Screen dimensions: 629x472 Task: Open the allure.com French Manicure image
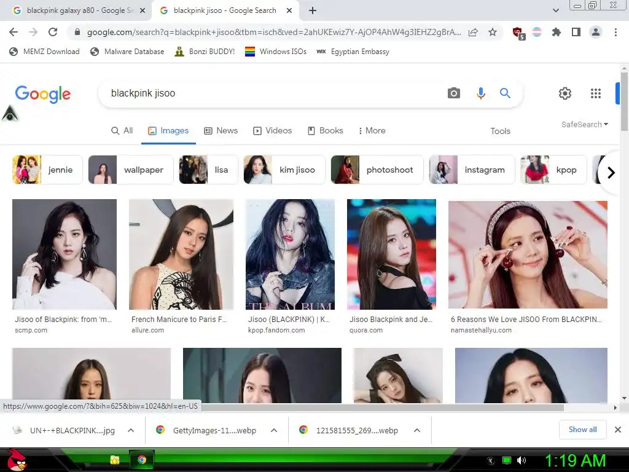181,254
